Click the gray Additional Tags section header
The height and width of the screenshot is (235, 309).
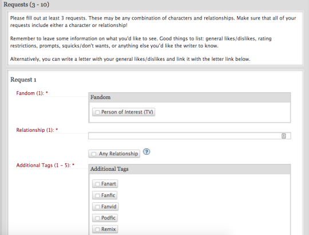(x=189, y=169)
